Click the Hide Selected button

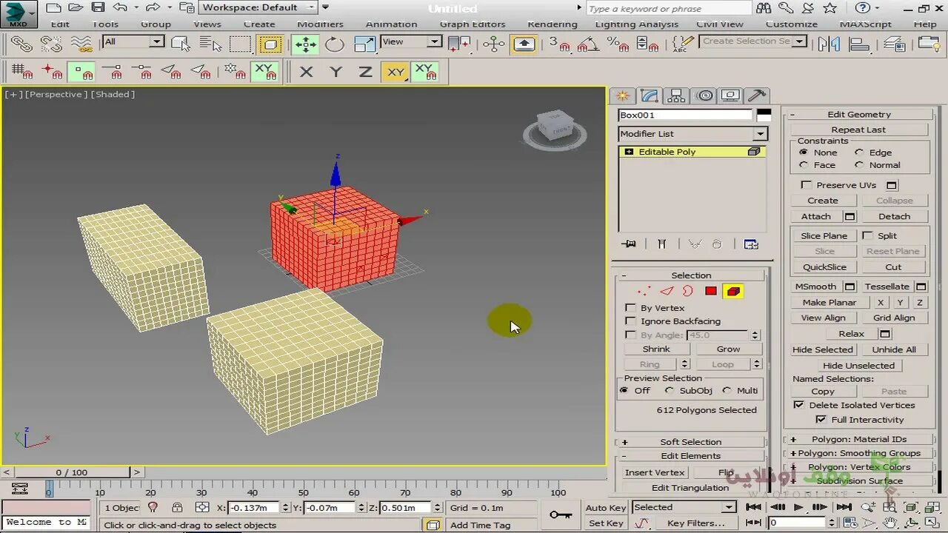click(x=822, y=350)
